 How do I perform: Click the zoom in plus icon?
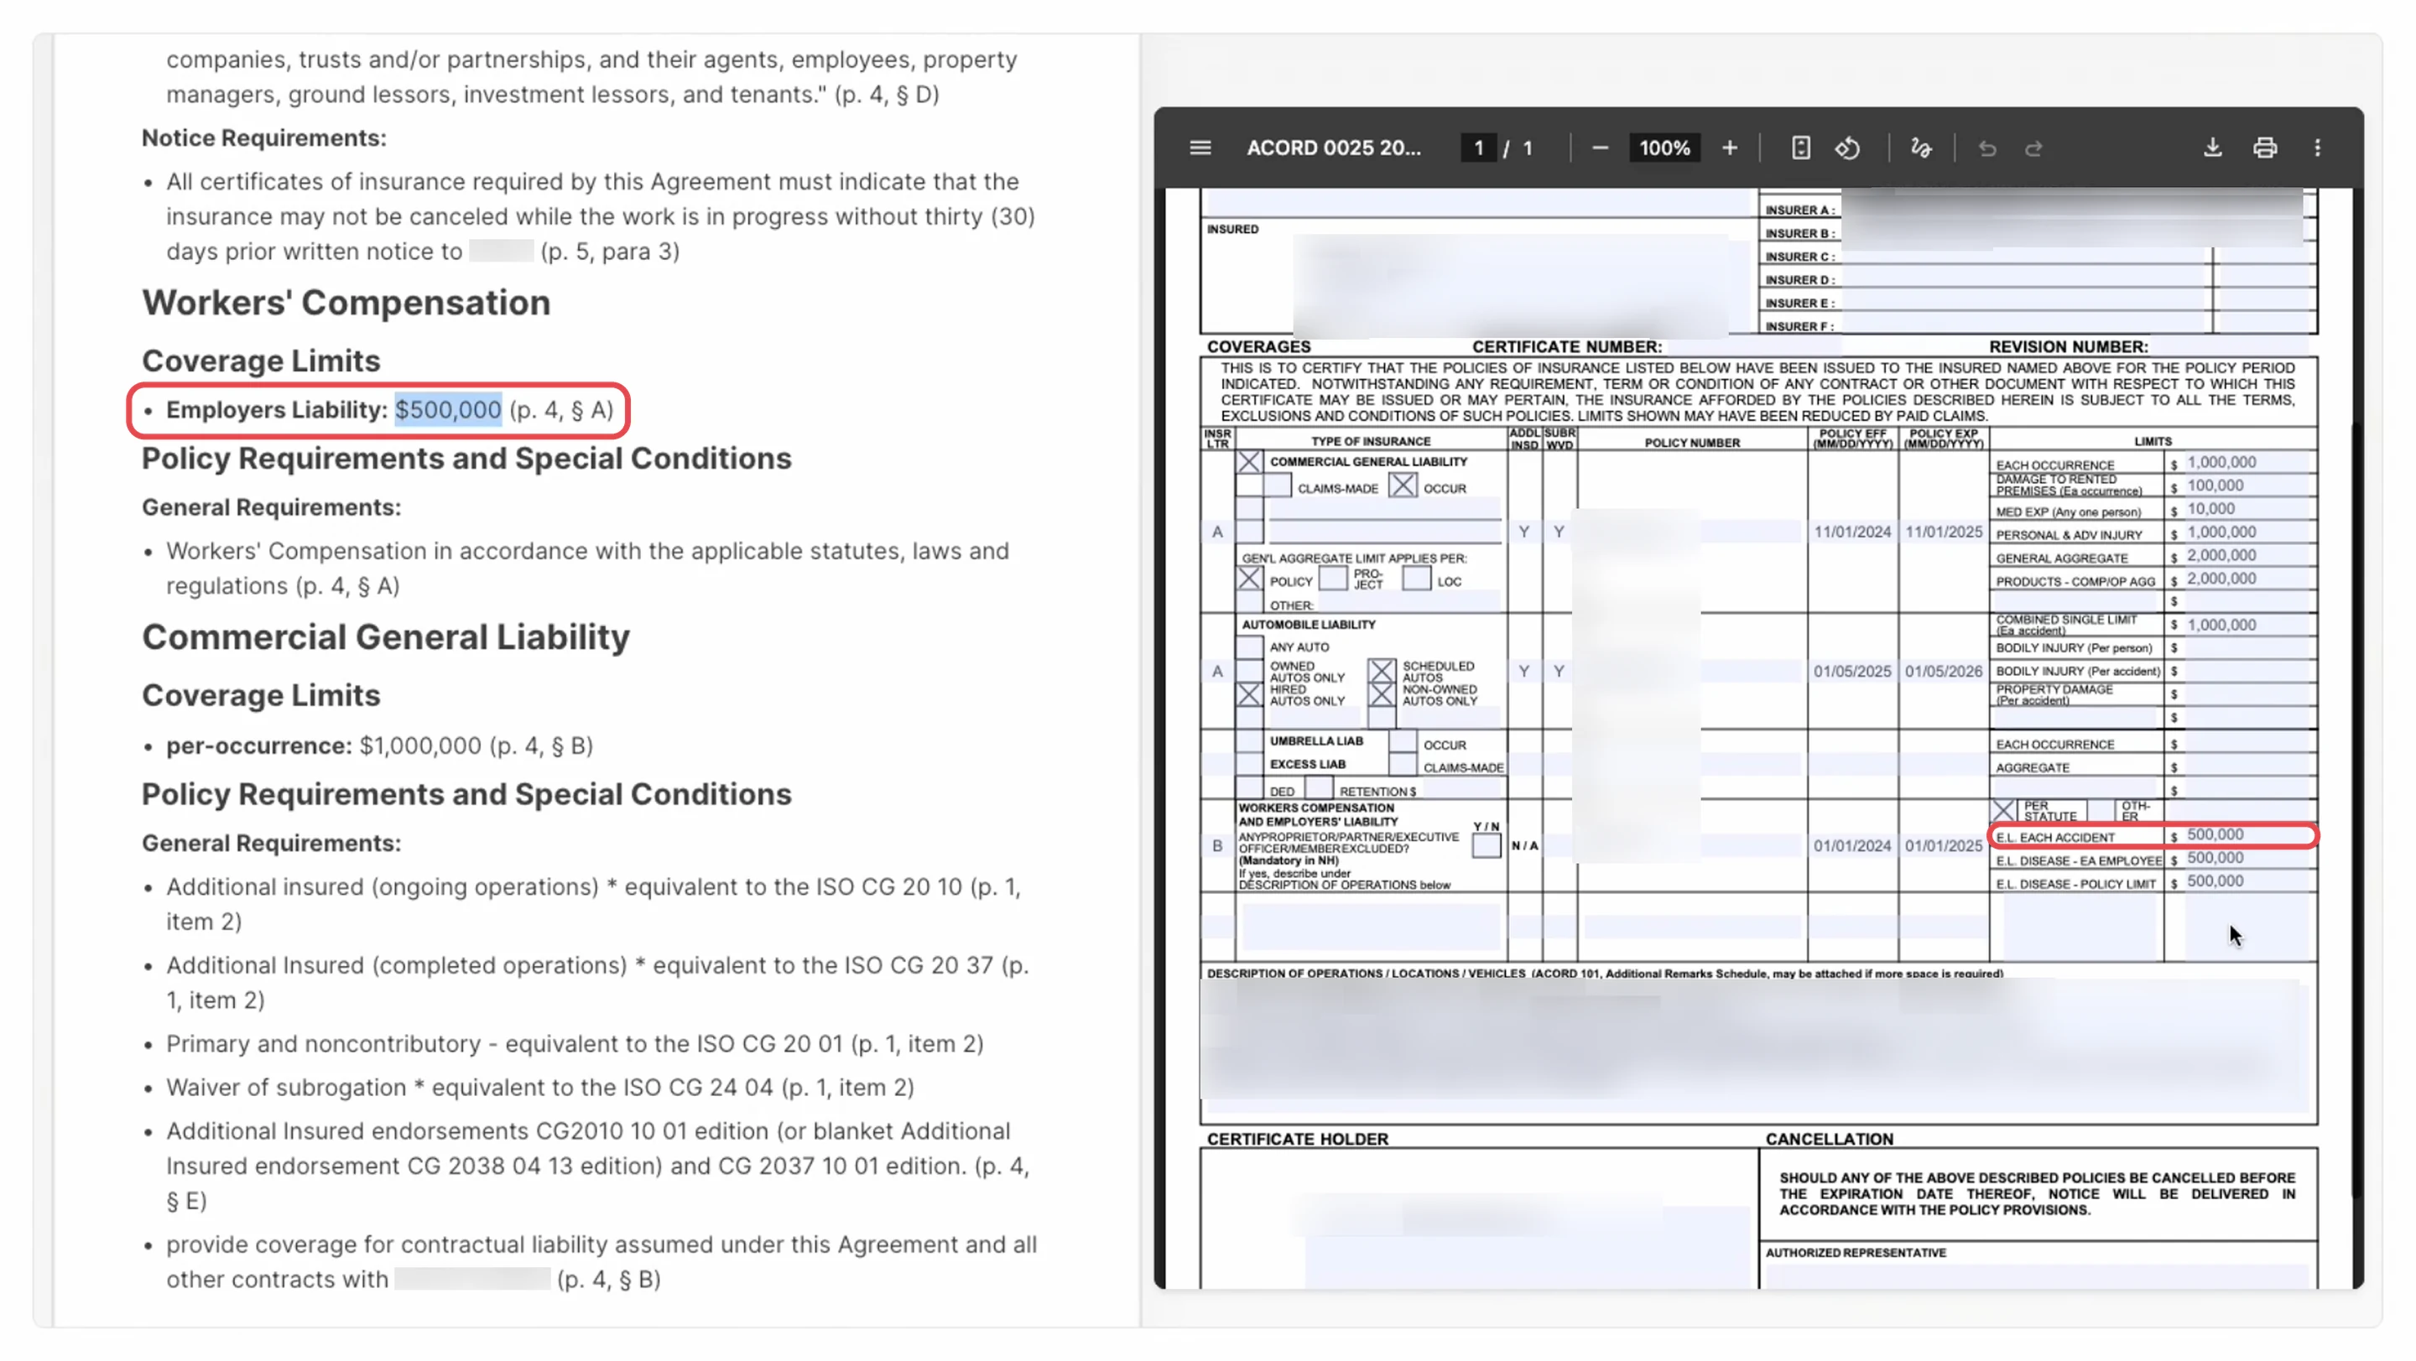click(1730, 148)
